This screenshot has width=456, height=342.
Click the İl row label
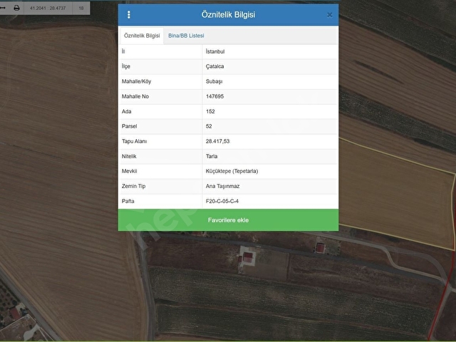[123, 51]
